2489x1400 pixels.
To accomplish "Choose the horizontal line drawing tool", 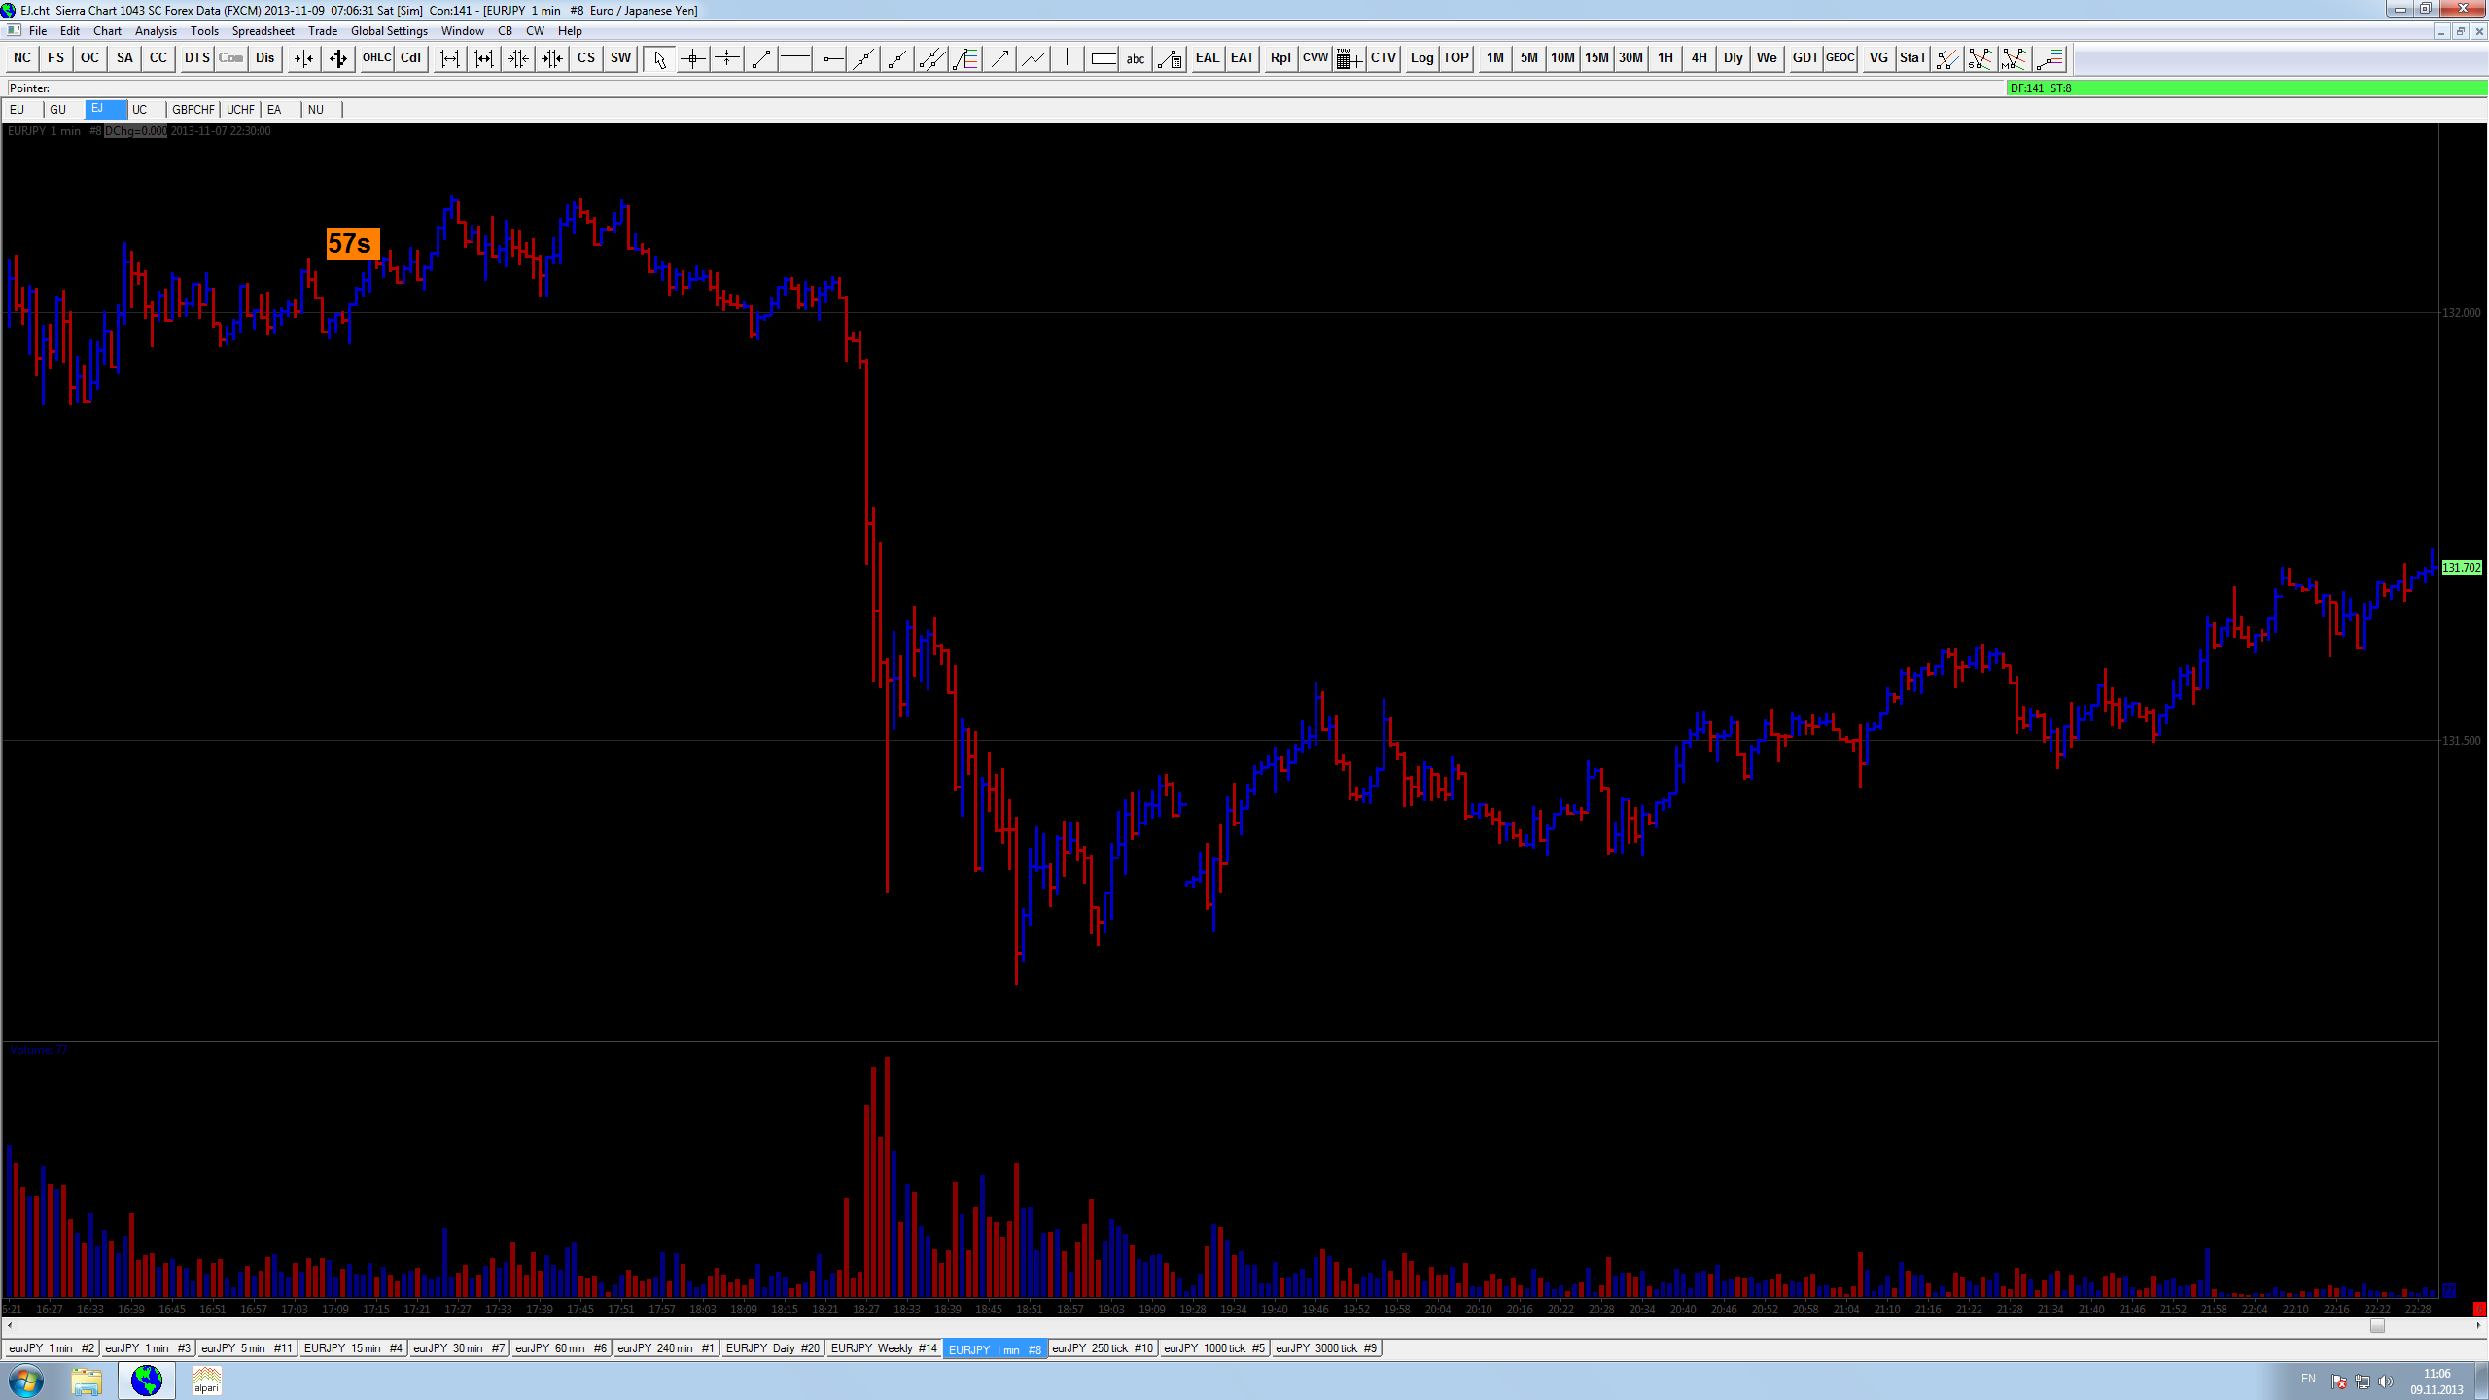I will click(795, 58).
